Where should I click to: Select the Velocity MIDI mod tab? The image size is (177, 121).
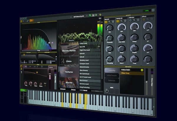click(x=112, y=71)
